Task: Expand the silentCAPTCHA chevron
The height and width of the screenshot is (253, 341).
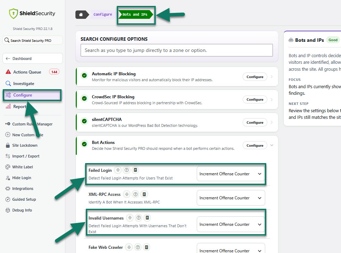Action: [x=271, y=122]
